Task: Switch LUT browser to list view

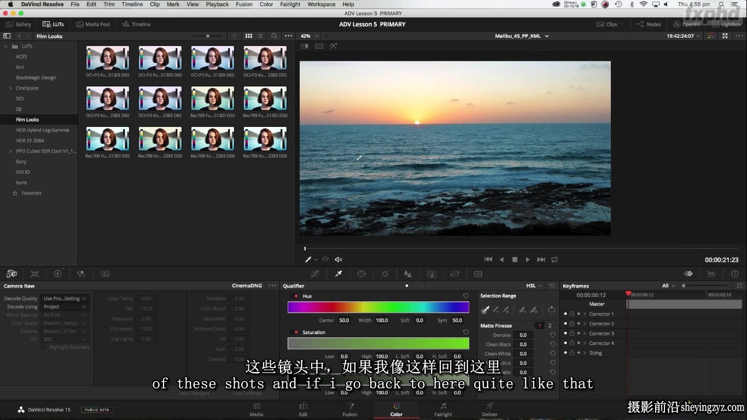Action: 260,36
